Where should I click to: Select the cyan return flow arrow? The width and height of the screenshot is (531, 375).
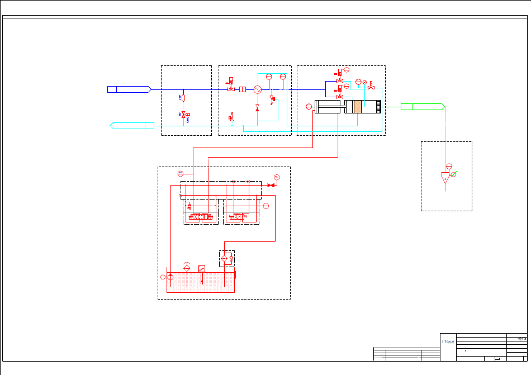(x=132, y=126)
